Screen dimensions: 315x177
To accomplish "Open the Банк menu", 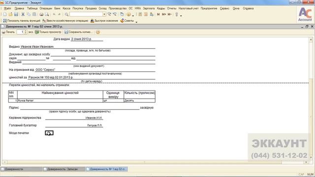I will point(57,8).
